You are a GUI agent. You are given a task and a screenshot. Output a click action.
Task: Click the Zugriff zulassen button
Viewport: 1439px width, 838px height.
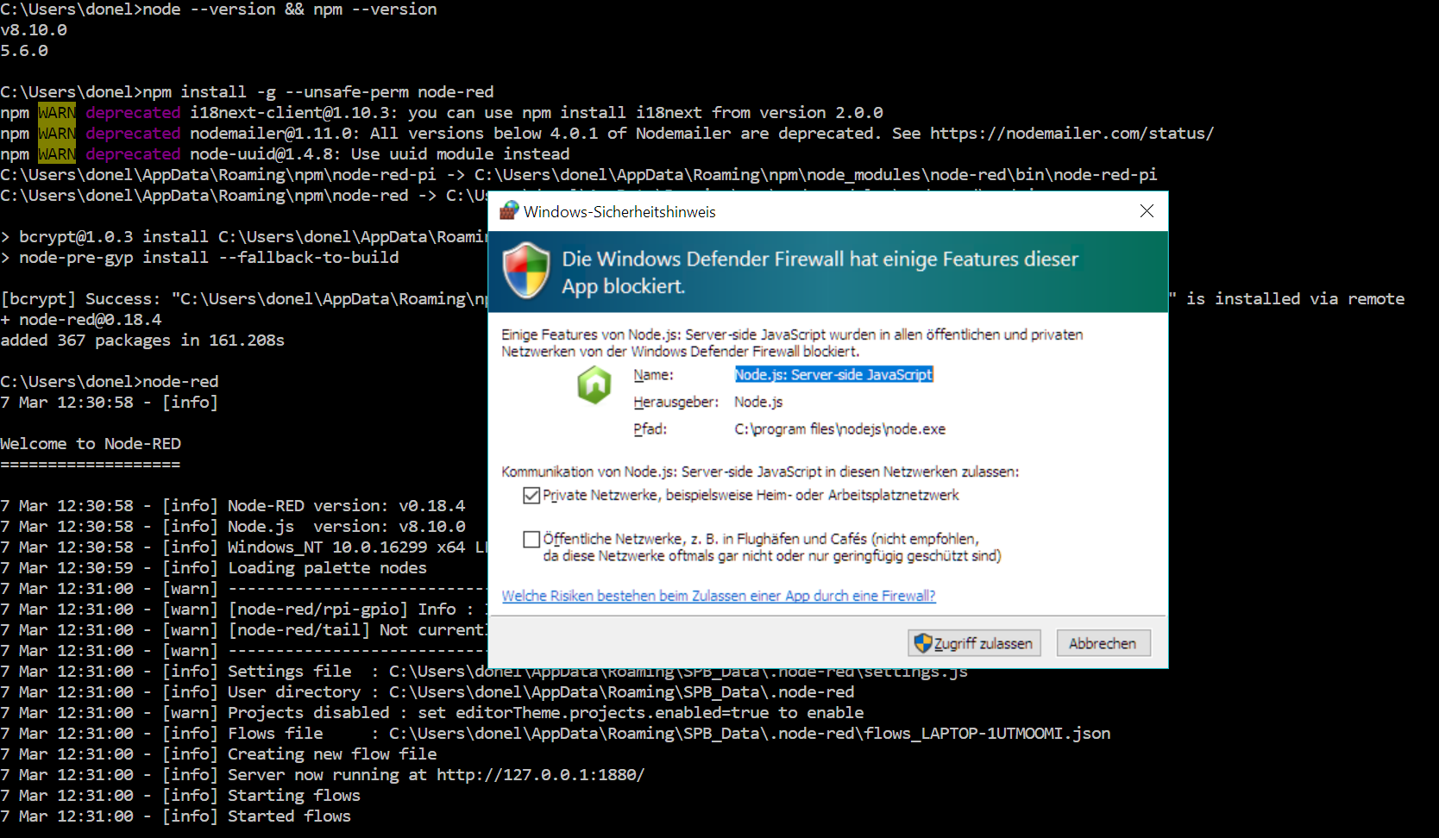pos(975,643)
